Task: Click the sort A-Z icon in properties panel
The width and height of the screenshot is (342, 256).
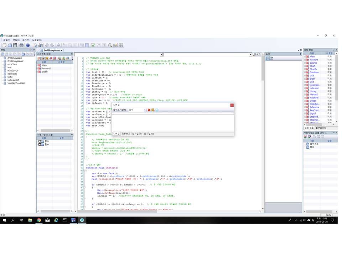Action: (271, 58)
